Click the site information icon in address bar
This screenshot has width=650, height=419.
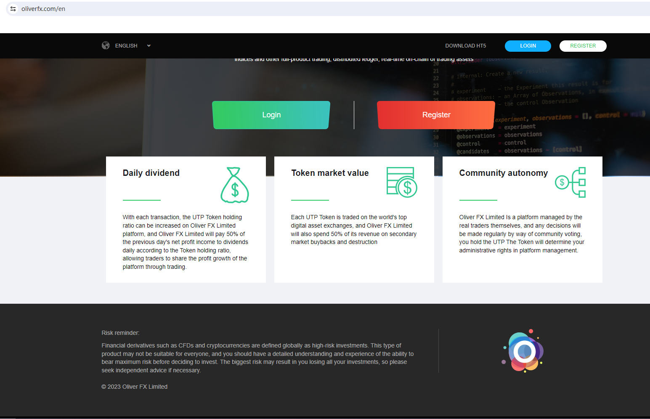(13, 9)
